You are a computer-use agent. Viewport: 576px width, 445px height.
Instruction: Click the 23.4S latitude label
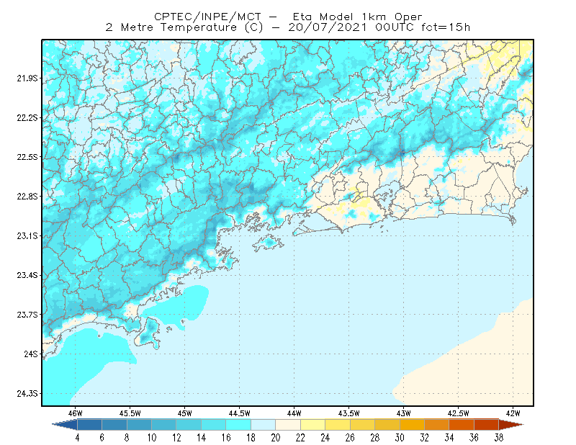point(27,275)
